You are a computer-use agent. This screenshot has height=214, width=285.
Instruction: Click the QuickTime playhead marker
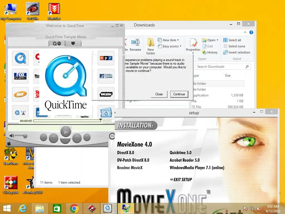click(x=100, y=120)
